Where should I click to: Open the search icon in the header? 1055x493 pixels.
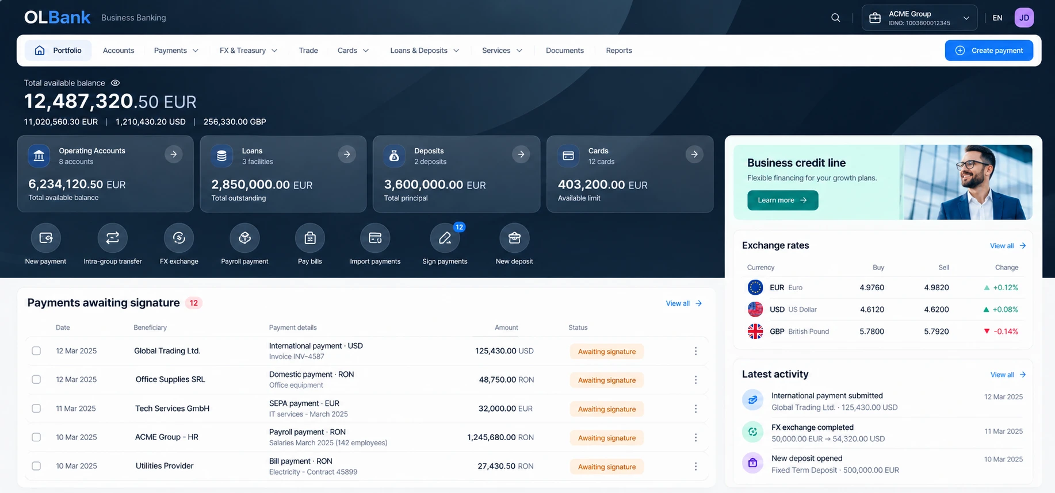point(836,18)
